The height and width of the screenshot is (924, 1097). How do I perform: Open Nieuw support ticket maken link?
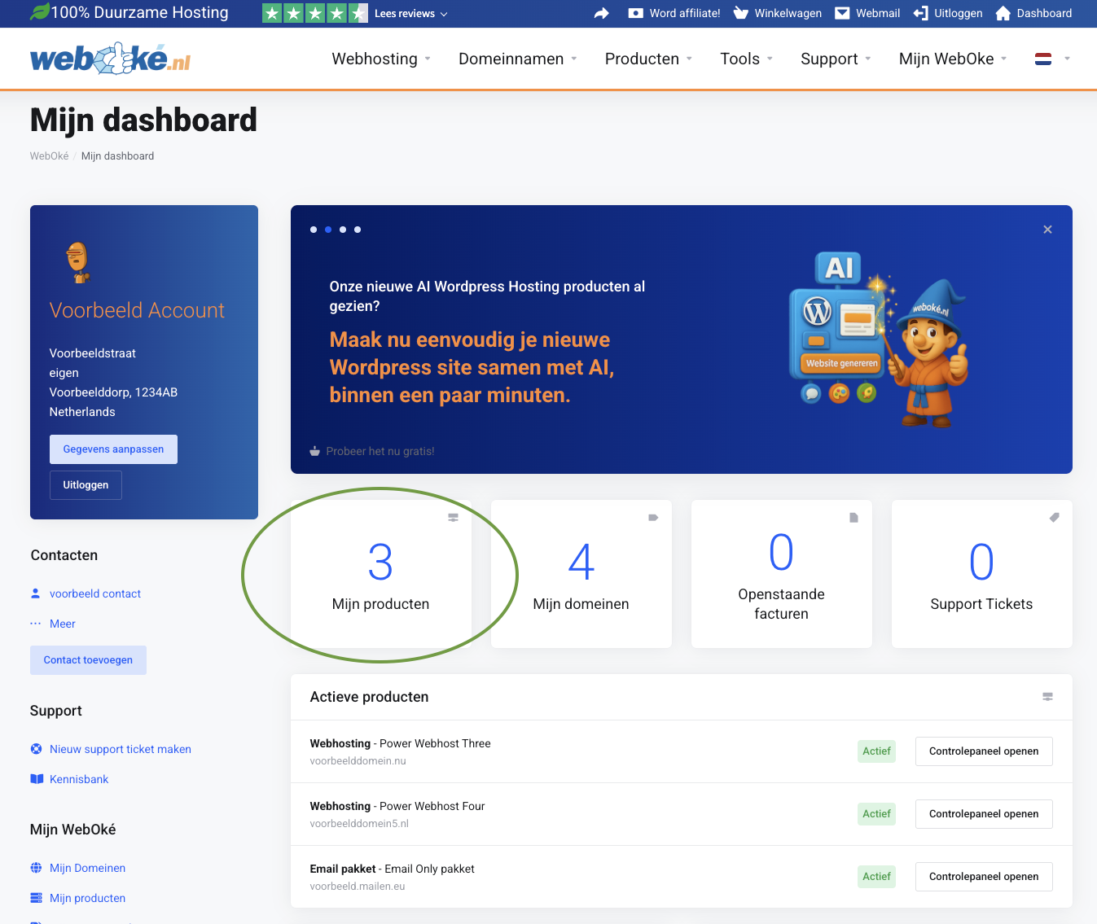tap(120, 749)
